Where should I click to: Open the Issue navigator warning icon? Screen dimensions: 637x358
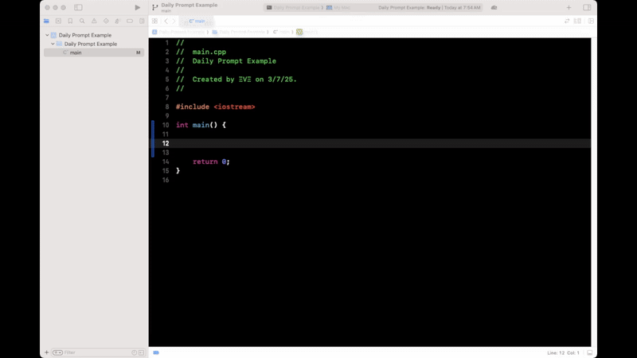(94, 21)
